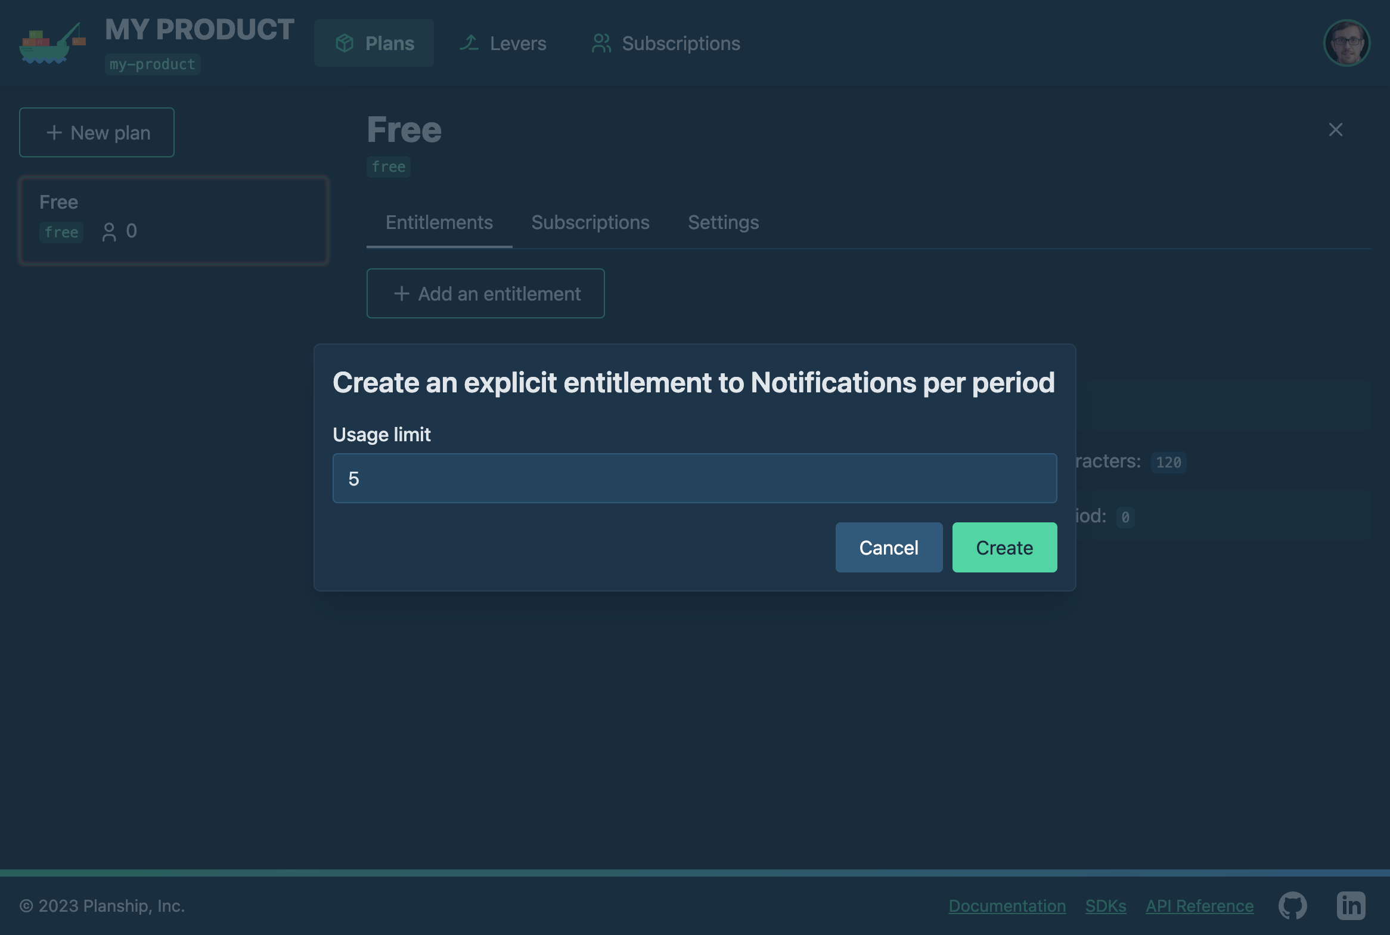Select the usage limit input field

click(694, 478)
